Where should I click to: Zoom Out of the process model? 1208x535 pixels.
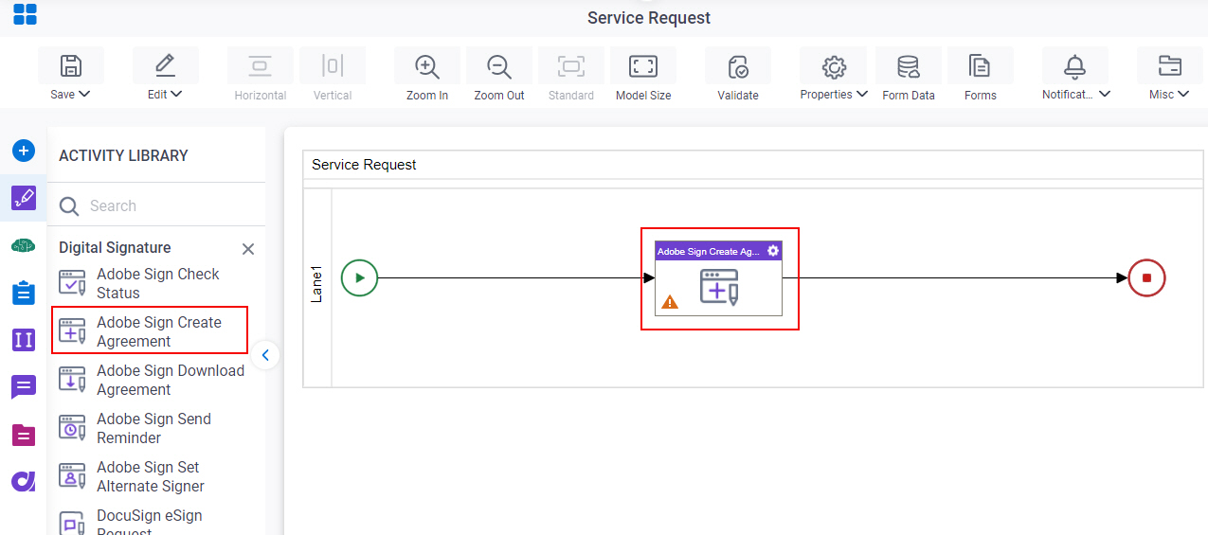(499, 75)
